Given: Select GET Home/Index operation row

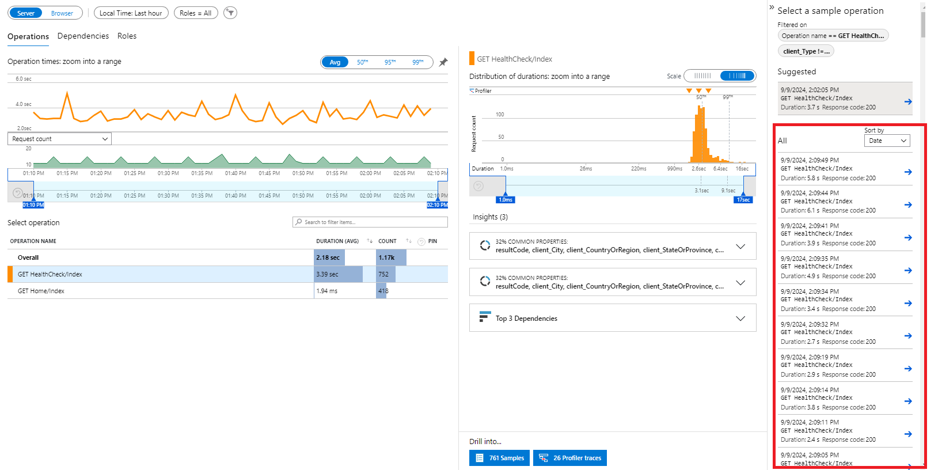Looking at the screenshot, I should 227,291.
